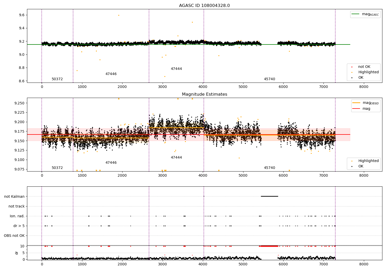This screenshot has width=386, height=270.
Task: Click the 'not Kalman' data segment in the bottom plot
Action: pyautogui.click(x=269, y=196)
